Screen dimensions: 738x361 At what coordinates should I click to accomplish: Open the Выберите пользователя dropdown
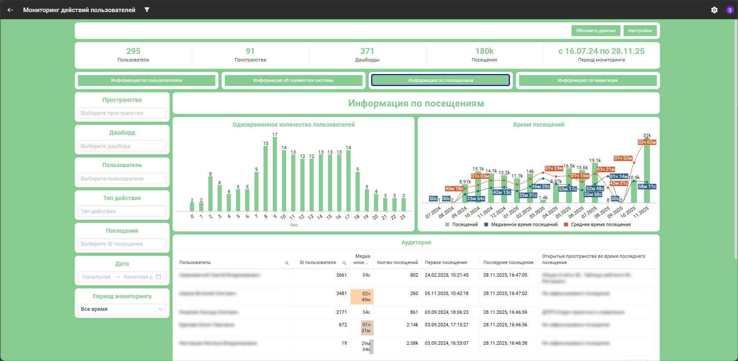[x=122, y=178]
